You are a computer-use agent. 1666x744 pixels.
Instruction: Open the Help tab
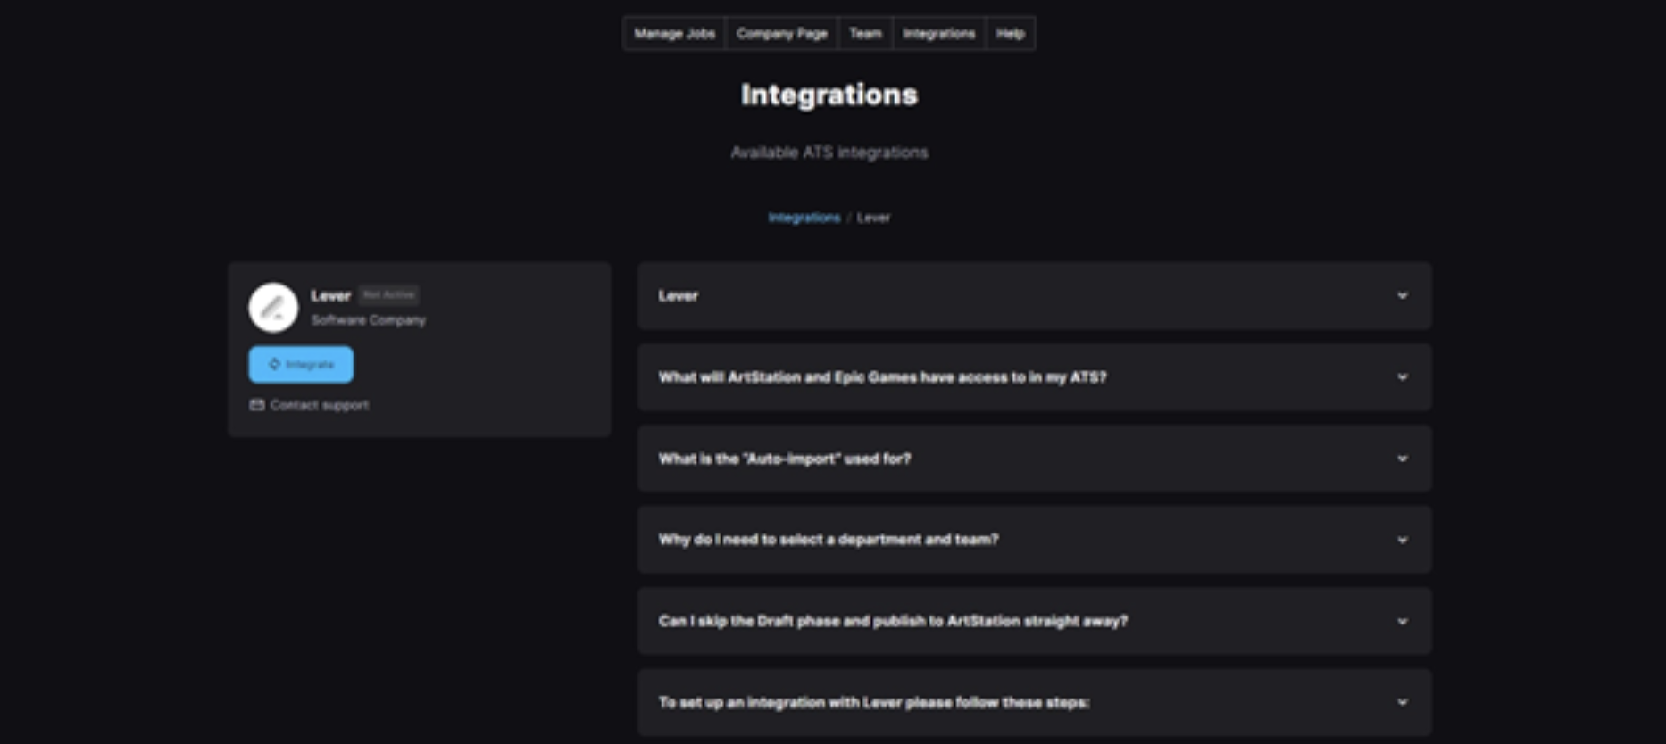[x=1010, y=34]
